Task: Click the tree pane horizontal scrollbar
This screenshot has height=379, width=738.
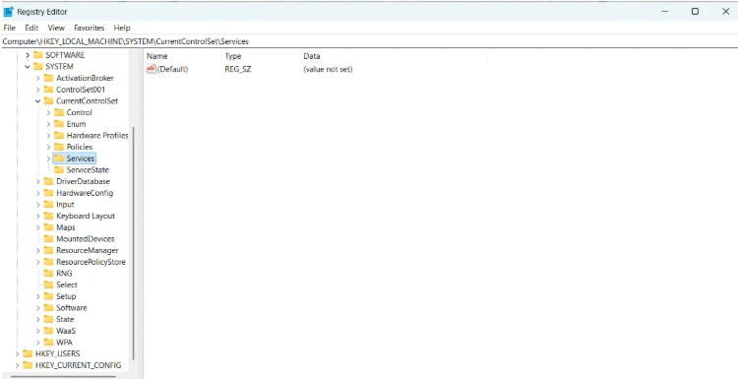Action: click(63, 376)
